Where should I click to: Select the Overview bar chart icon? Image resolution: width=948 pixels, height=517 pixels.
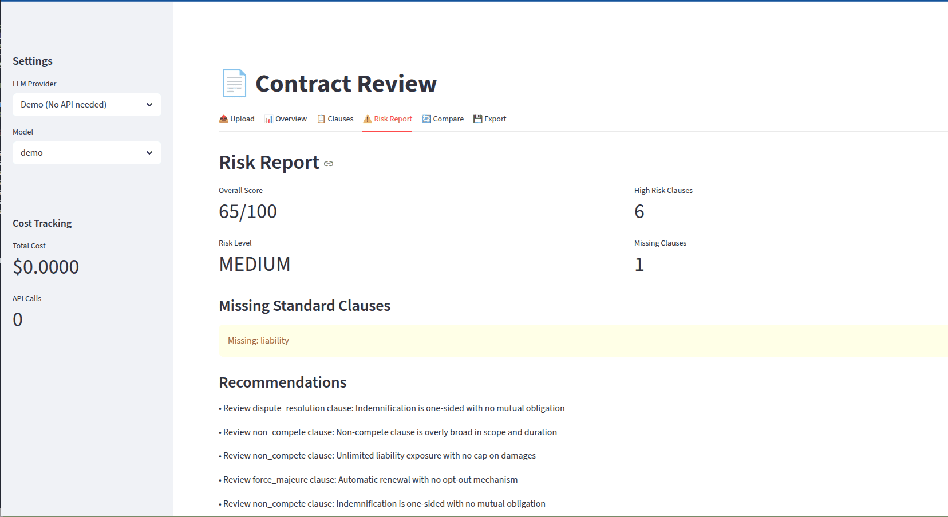pyautogui.click(x=268, y=119)
